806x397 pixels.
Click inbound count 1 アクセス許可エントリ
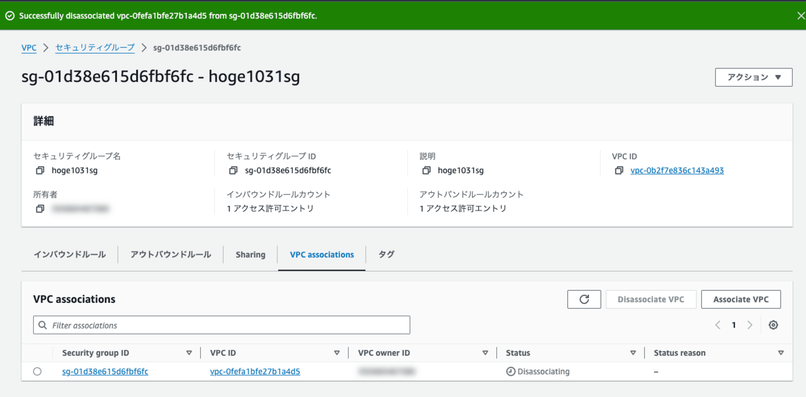coord(270,208)
